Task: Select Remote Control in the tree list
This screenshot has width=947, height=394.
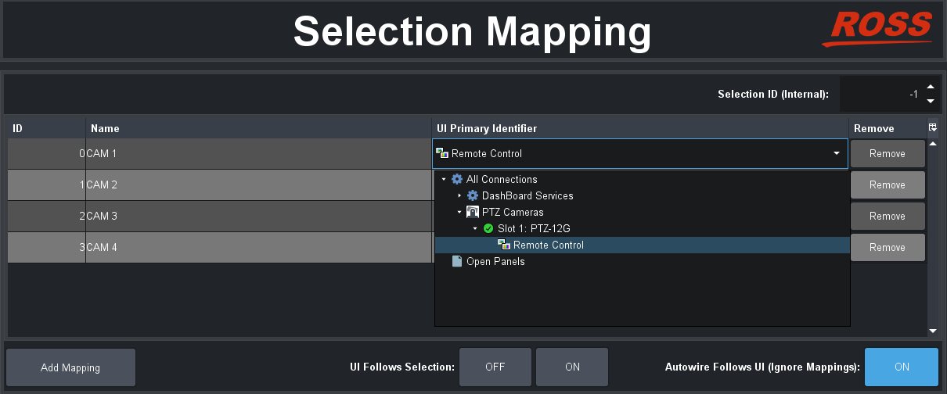Action: (x=549, y=245)
